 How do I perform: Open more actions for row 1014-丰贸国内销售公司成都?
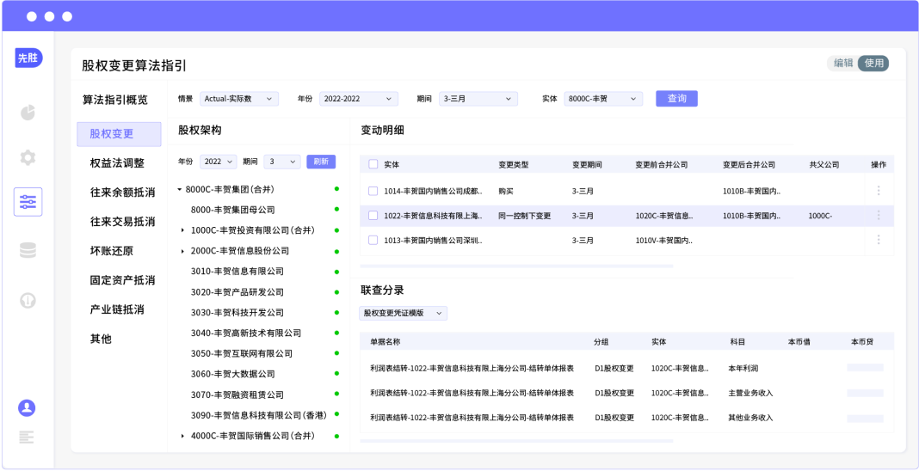click(878, 191)
